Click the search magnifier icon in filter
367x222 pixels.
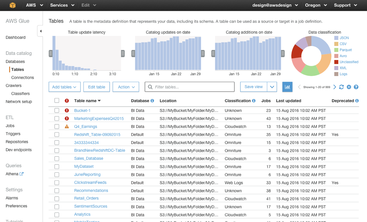(150, 87)
